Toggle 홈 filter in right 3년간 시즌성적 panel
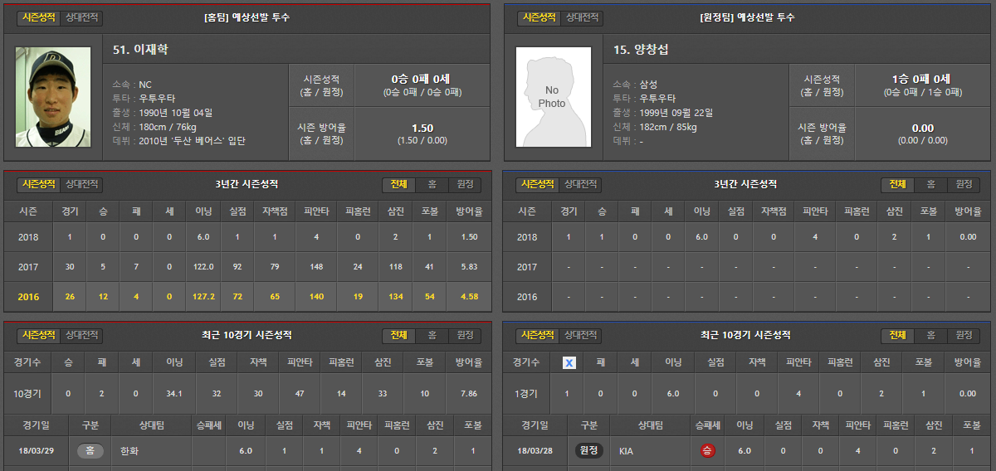The width and height of the screenshot is (996, 471). (930, 184)
